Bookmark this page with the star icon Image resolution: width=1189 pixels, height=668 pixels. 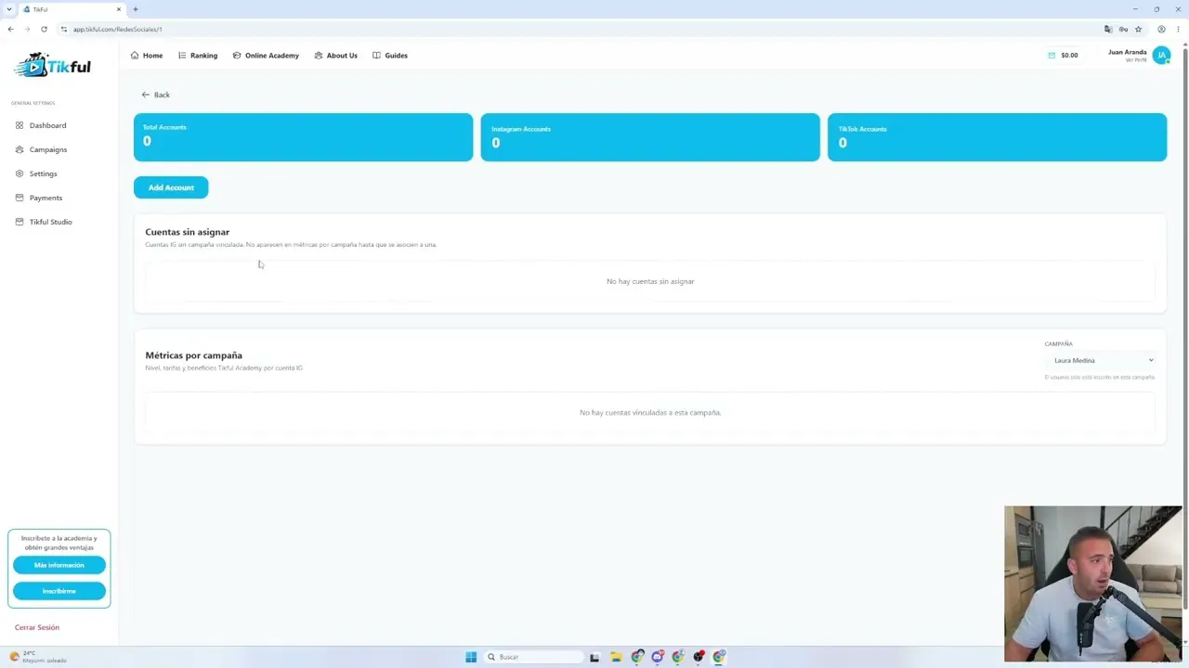[x=1138, y=29]
